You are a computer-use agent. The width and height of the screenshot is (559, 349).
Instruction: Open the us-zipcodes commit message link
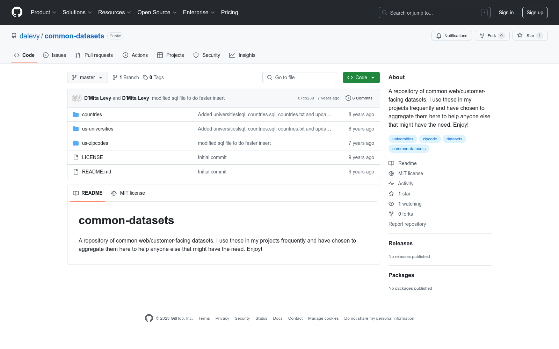(x=234, y=143)
